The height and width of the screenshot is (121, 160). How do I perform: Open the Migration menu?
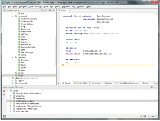pyautogui.click(x=66, y=7)
